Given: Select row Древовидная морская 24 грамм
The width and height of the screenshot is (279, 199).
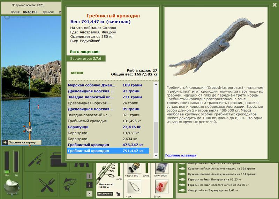Looking at the screenshot, I should point(108,103).
